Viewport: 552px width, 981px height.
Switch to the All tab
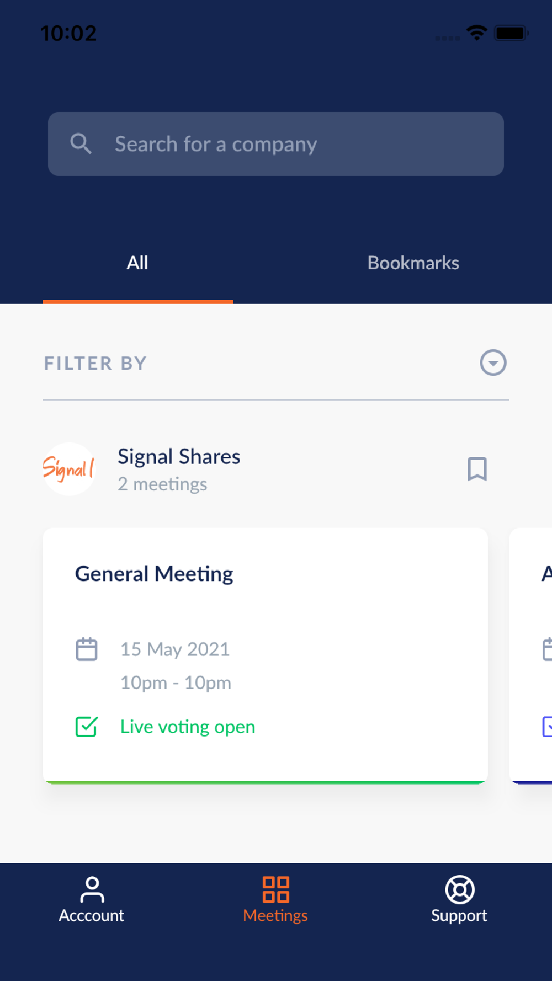click(x=137, y=263)
